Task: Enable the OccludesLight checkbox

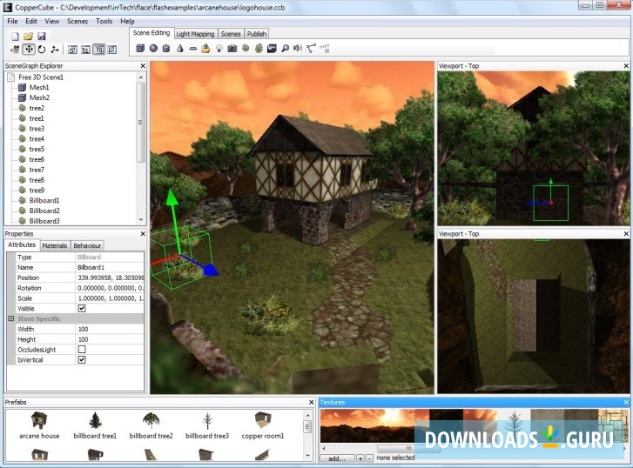Action: (x=82, y=350)
